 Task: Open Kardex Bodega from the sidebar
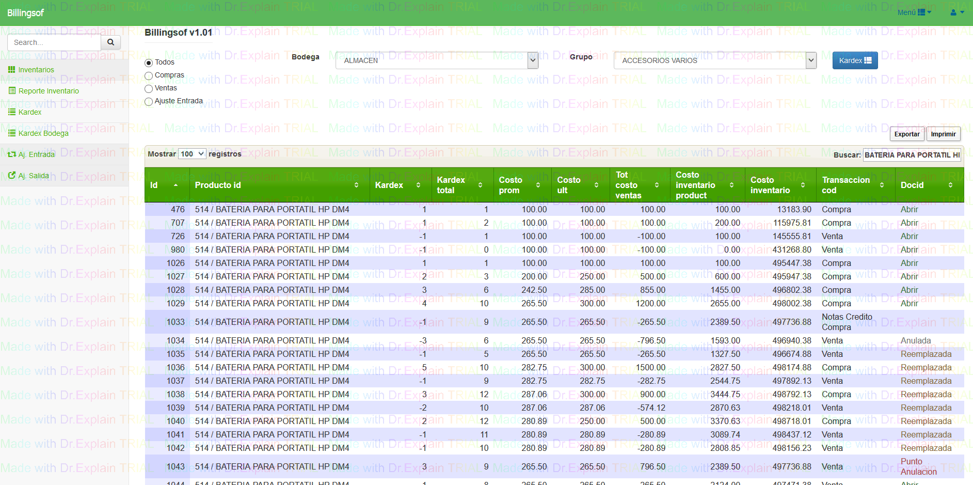[x=43, y=133]
